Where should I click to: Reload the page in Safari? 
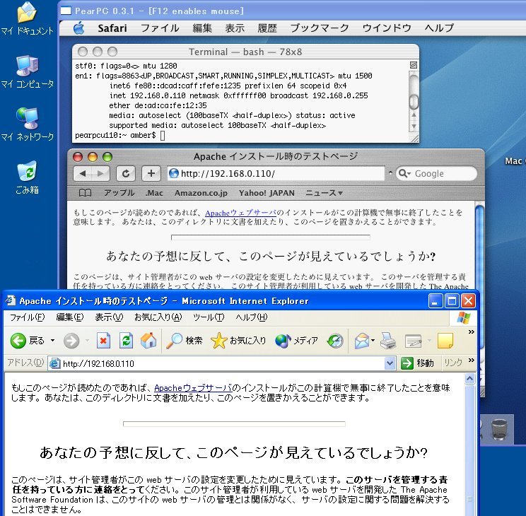tap(126, 173)
